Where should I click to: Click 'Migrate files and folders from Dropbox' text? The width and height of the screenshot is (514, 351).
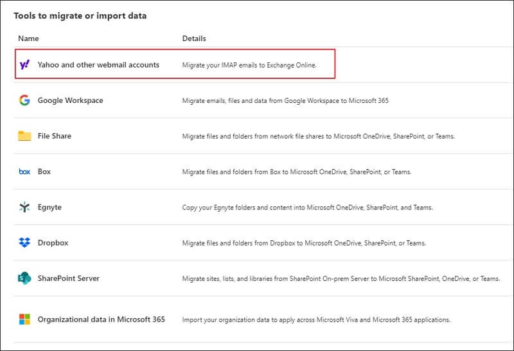point(304,243)
